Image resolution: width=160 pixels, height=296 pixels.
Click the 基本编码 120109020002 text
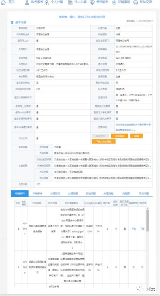140,21
